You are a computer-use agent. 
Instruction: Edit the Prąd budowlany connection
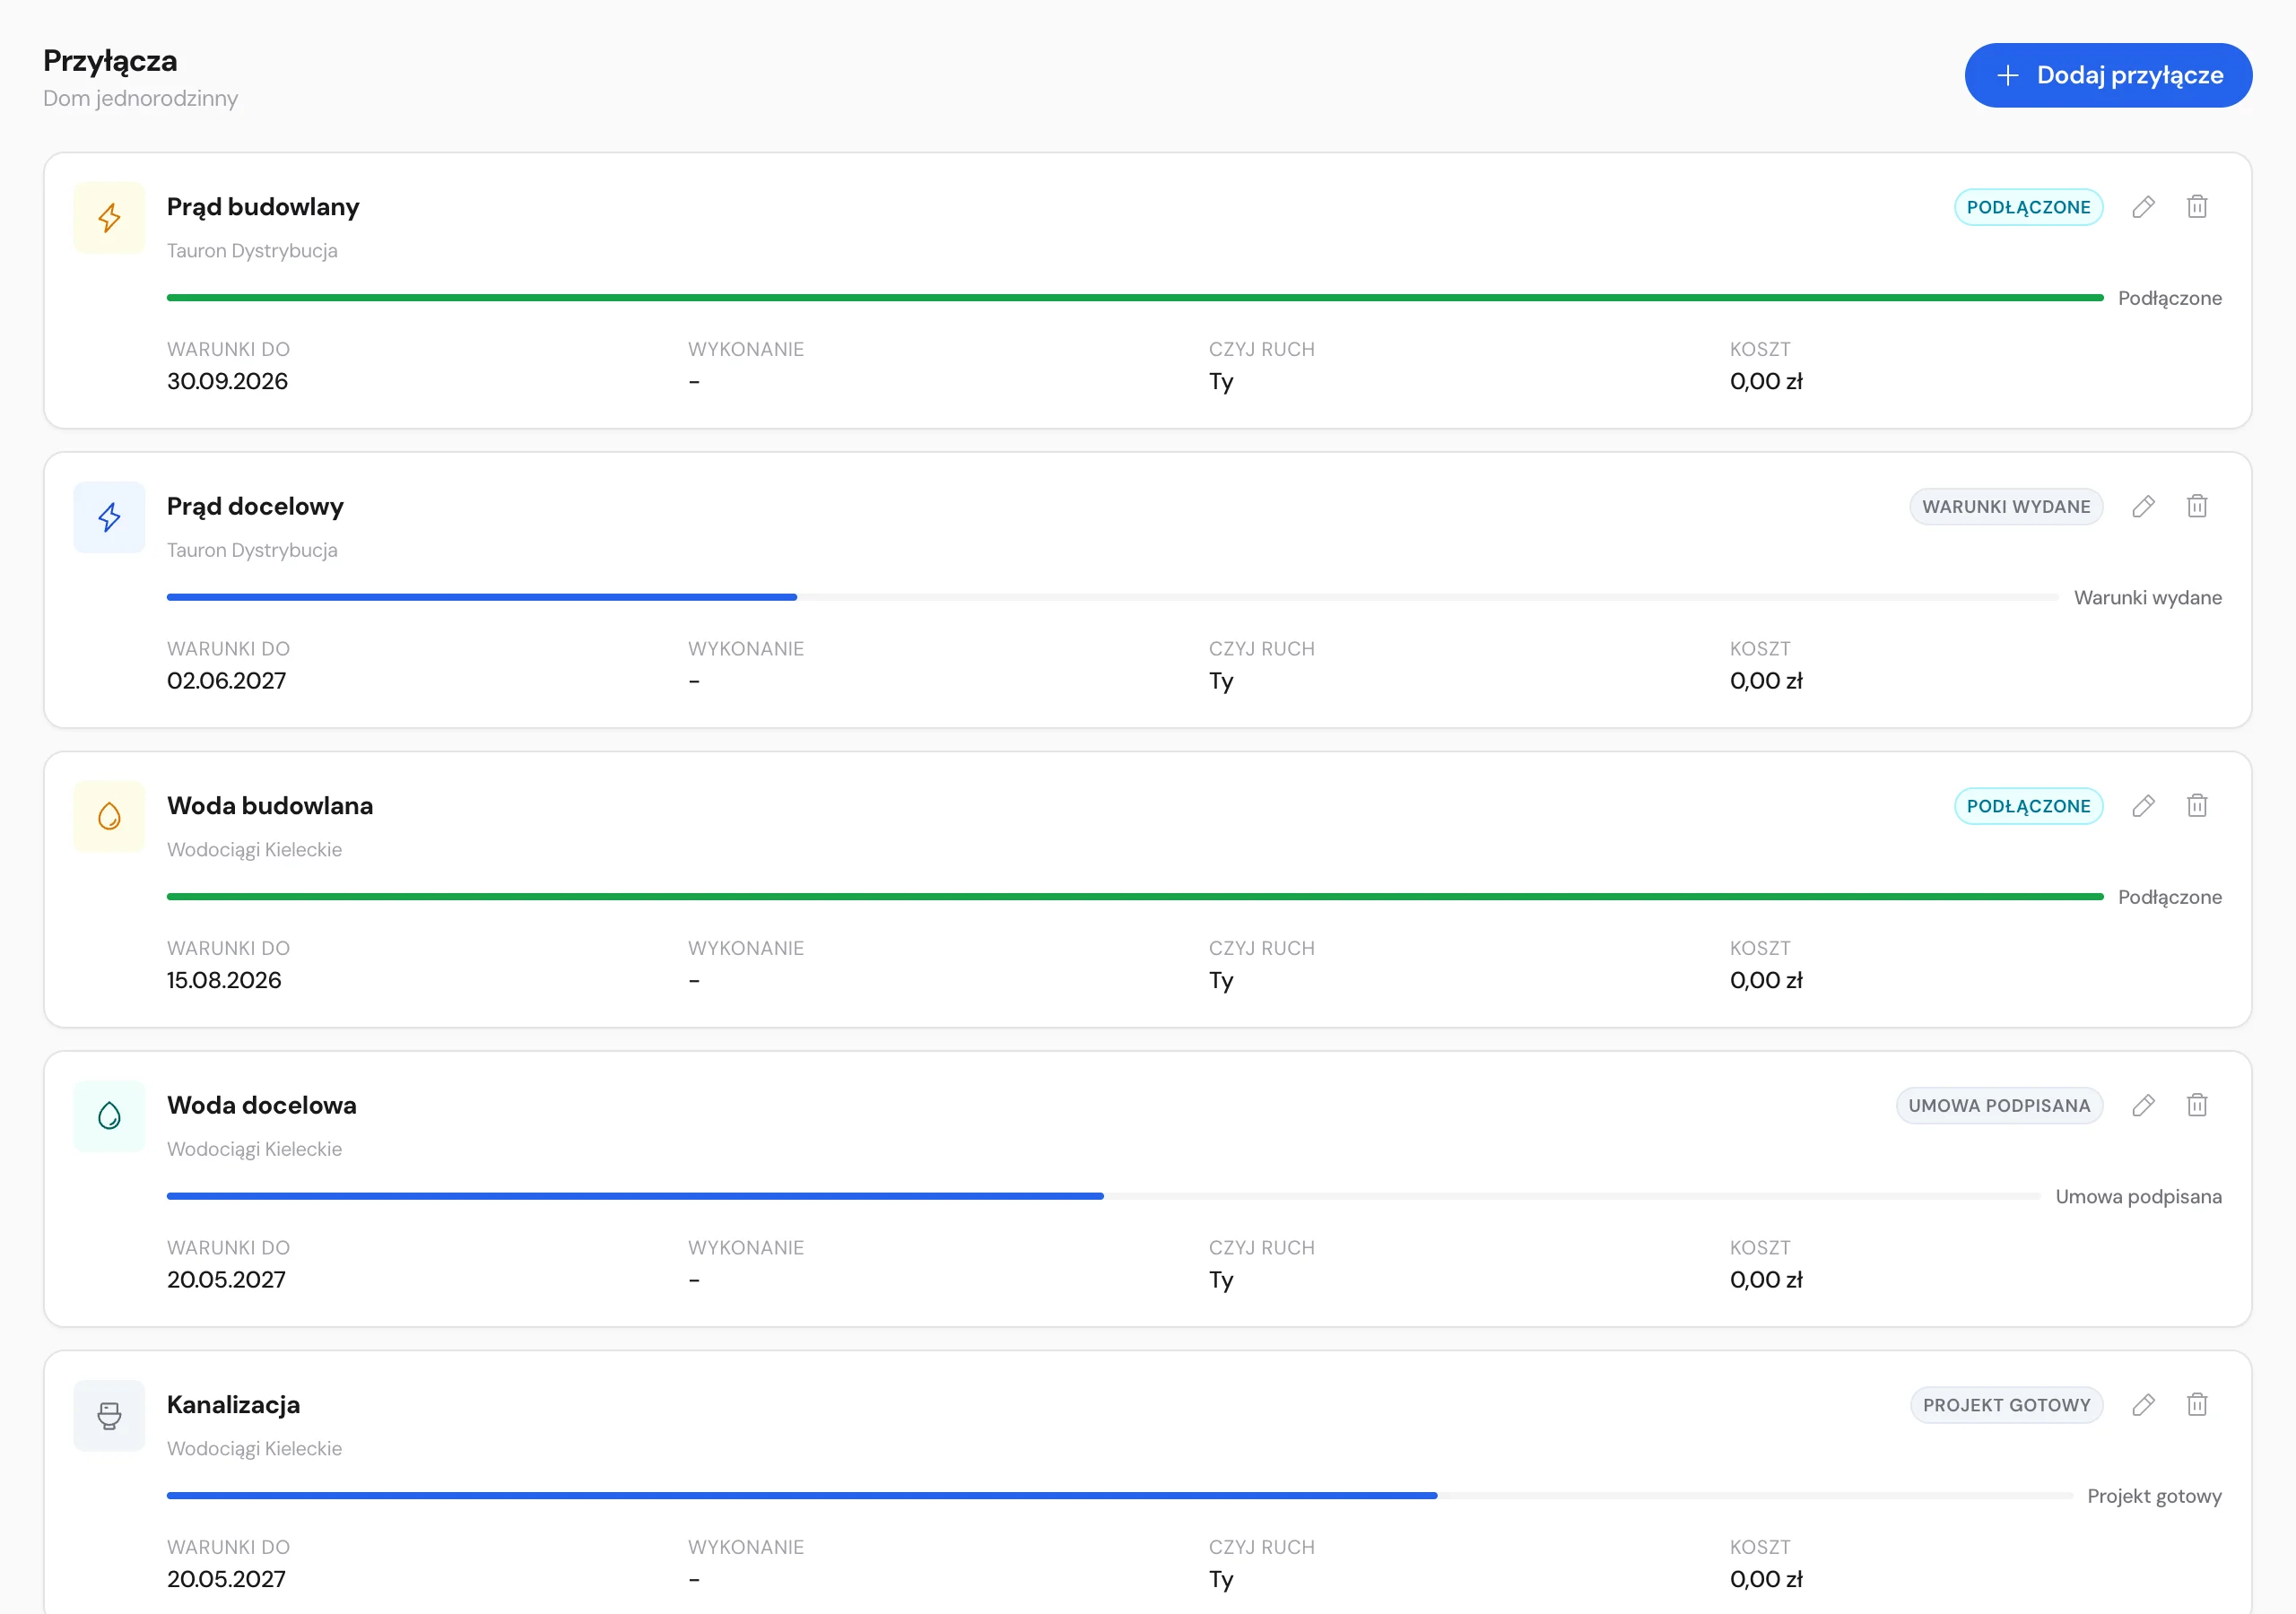2143,207
